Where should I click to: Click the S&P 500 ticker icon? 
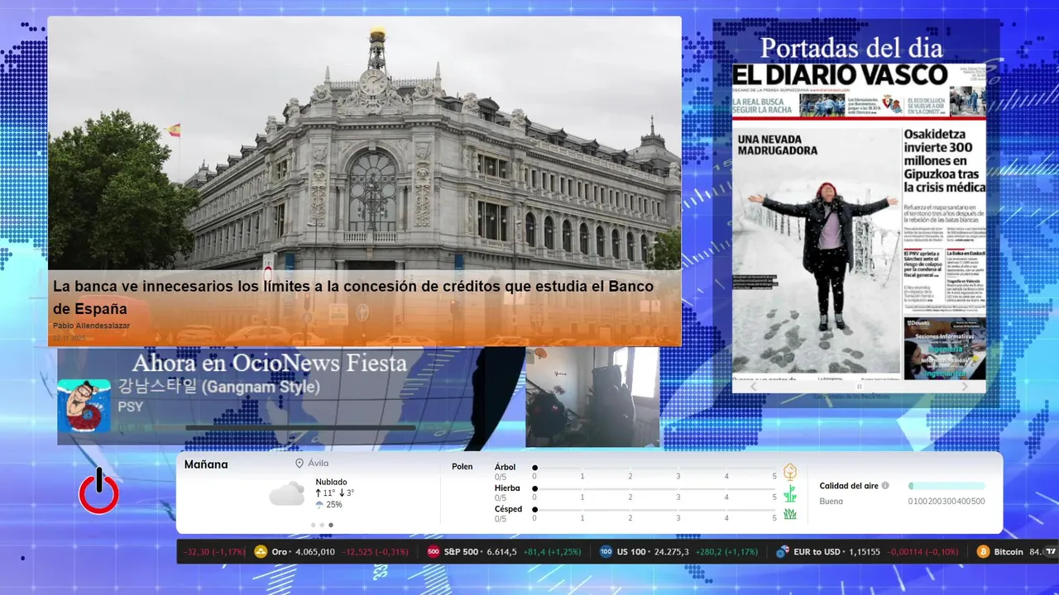coord(433,552)
